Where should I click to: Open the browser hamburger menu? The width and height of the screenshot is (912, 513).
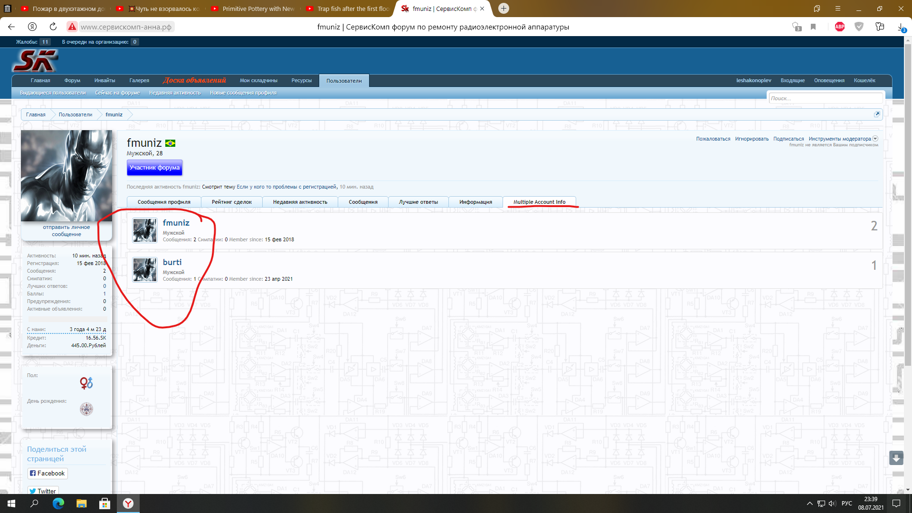tap(838, 9)
